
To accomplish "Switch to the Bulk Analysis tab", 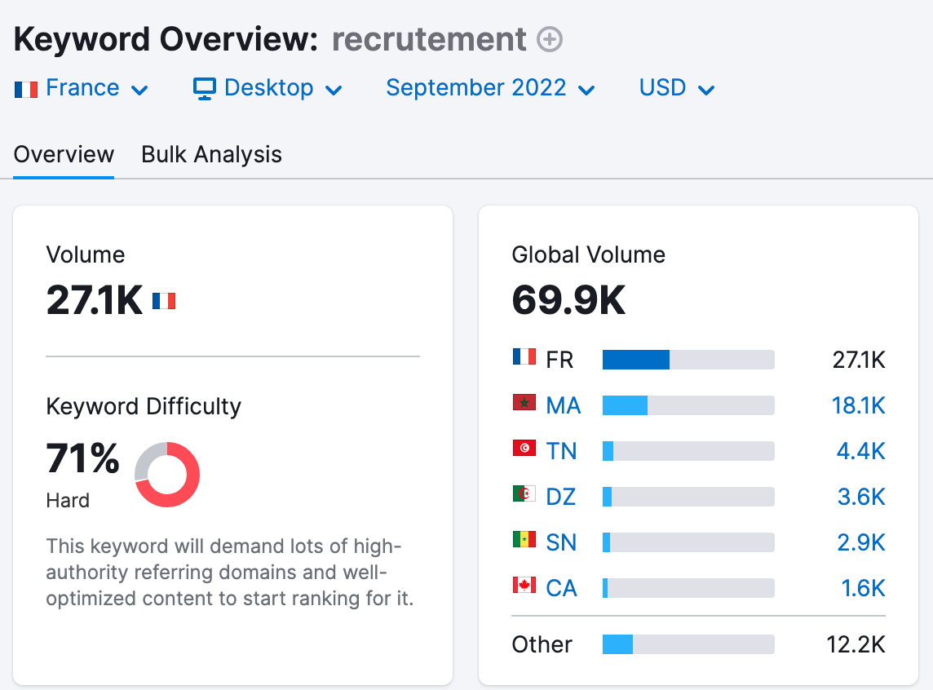I will [210, 154].
